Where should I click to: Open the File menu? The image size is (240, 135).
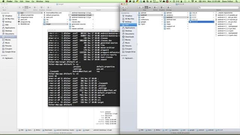click(16, 1)
